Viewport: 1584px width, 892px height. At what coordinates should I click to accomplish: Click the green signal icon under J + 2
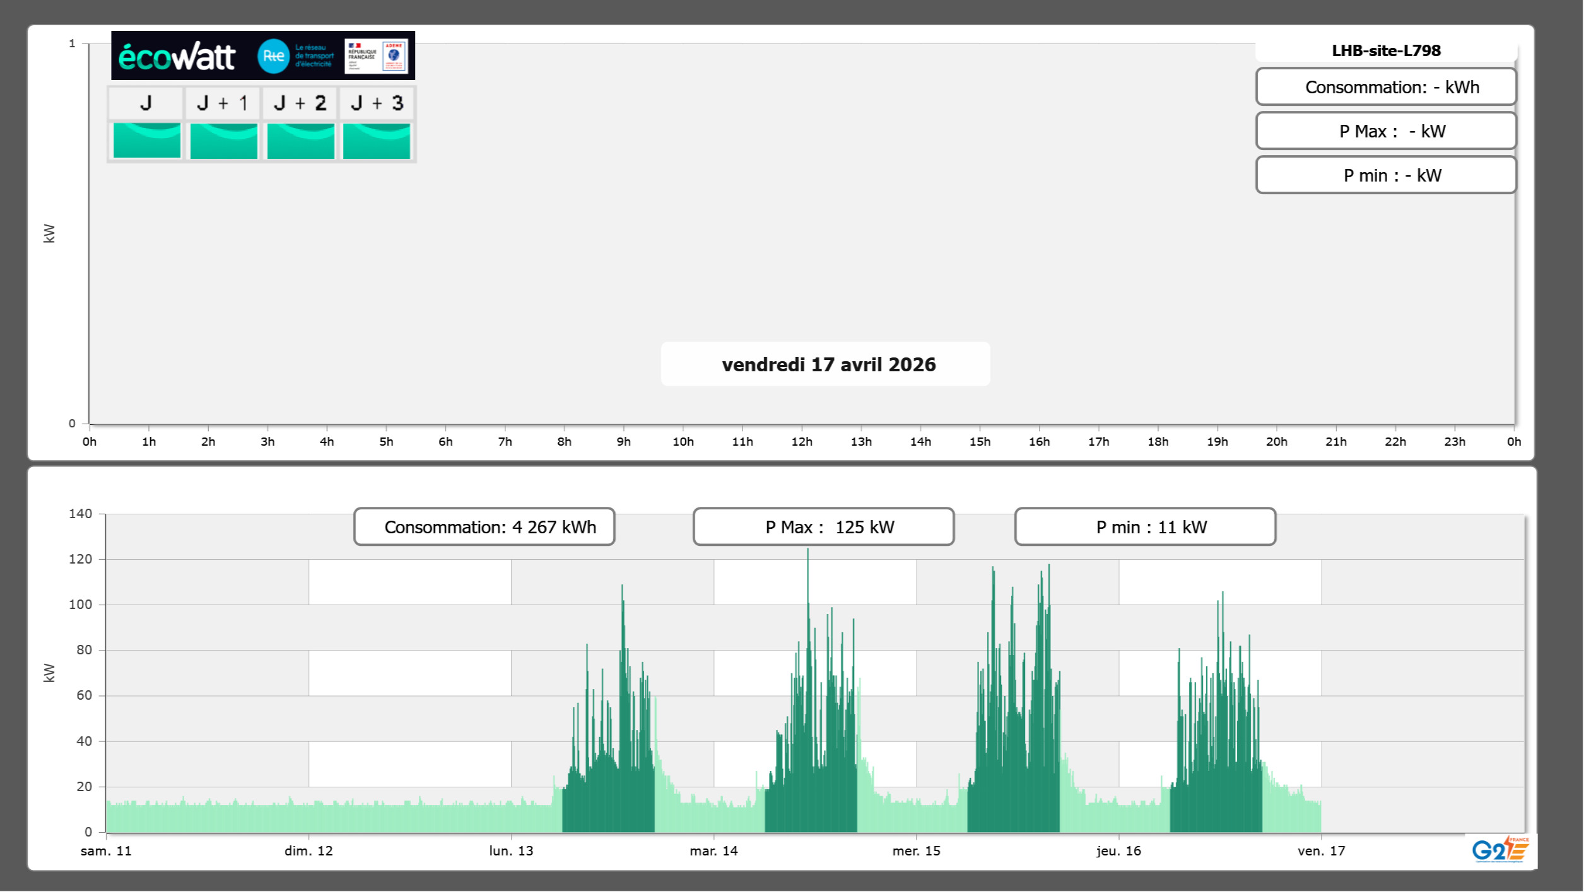301,141
